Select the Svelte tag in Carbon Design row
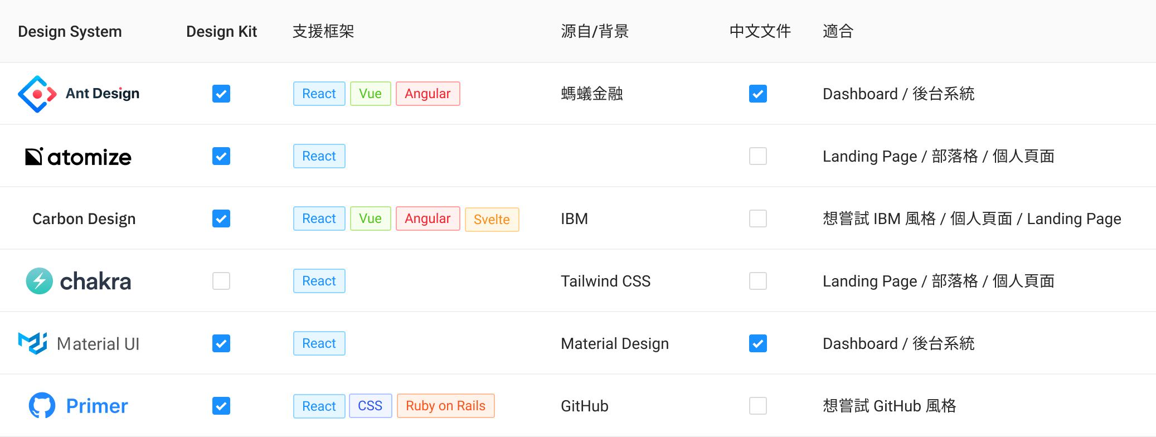 492,220
